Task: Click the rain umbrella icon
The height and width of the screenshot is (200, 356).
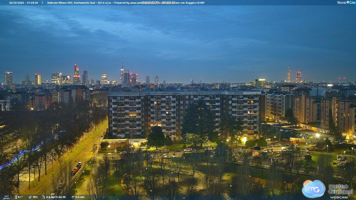Action: (x=73, y=197)
